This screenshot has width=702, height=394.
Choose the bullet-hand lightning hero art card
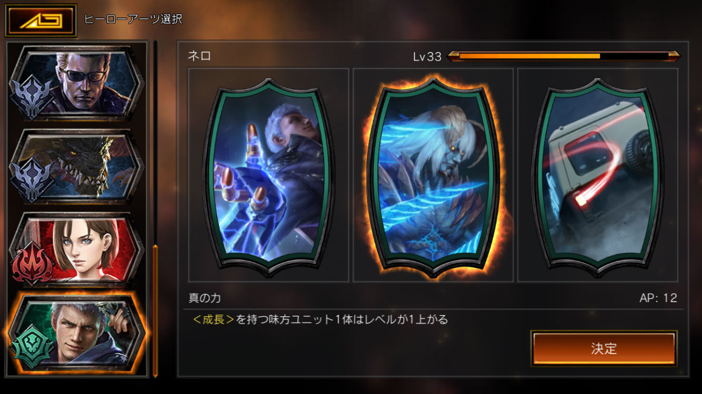tap(268, 176)
